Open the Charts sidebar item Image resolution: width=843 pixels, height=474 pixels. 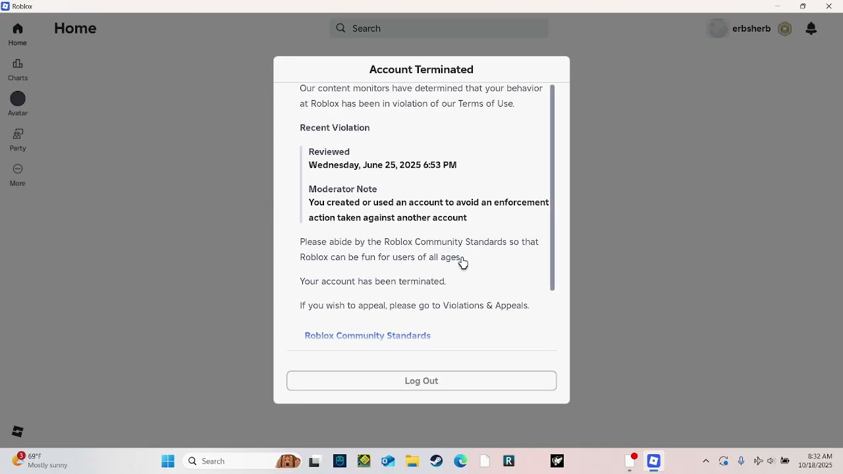18,70
